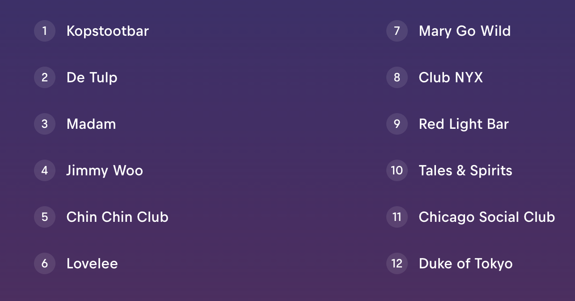The image size is (575, 301).
Task: Select the number 3 circle badge
Action: point(45,124)
